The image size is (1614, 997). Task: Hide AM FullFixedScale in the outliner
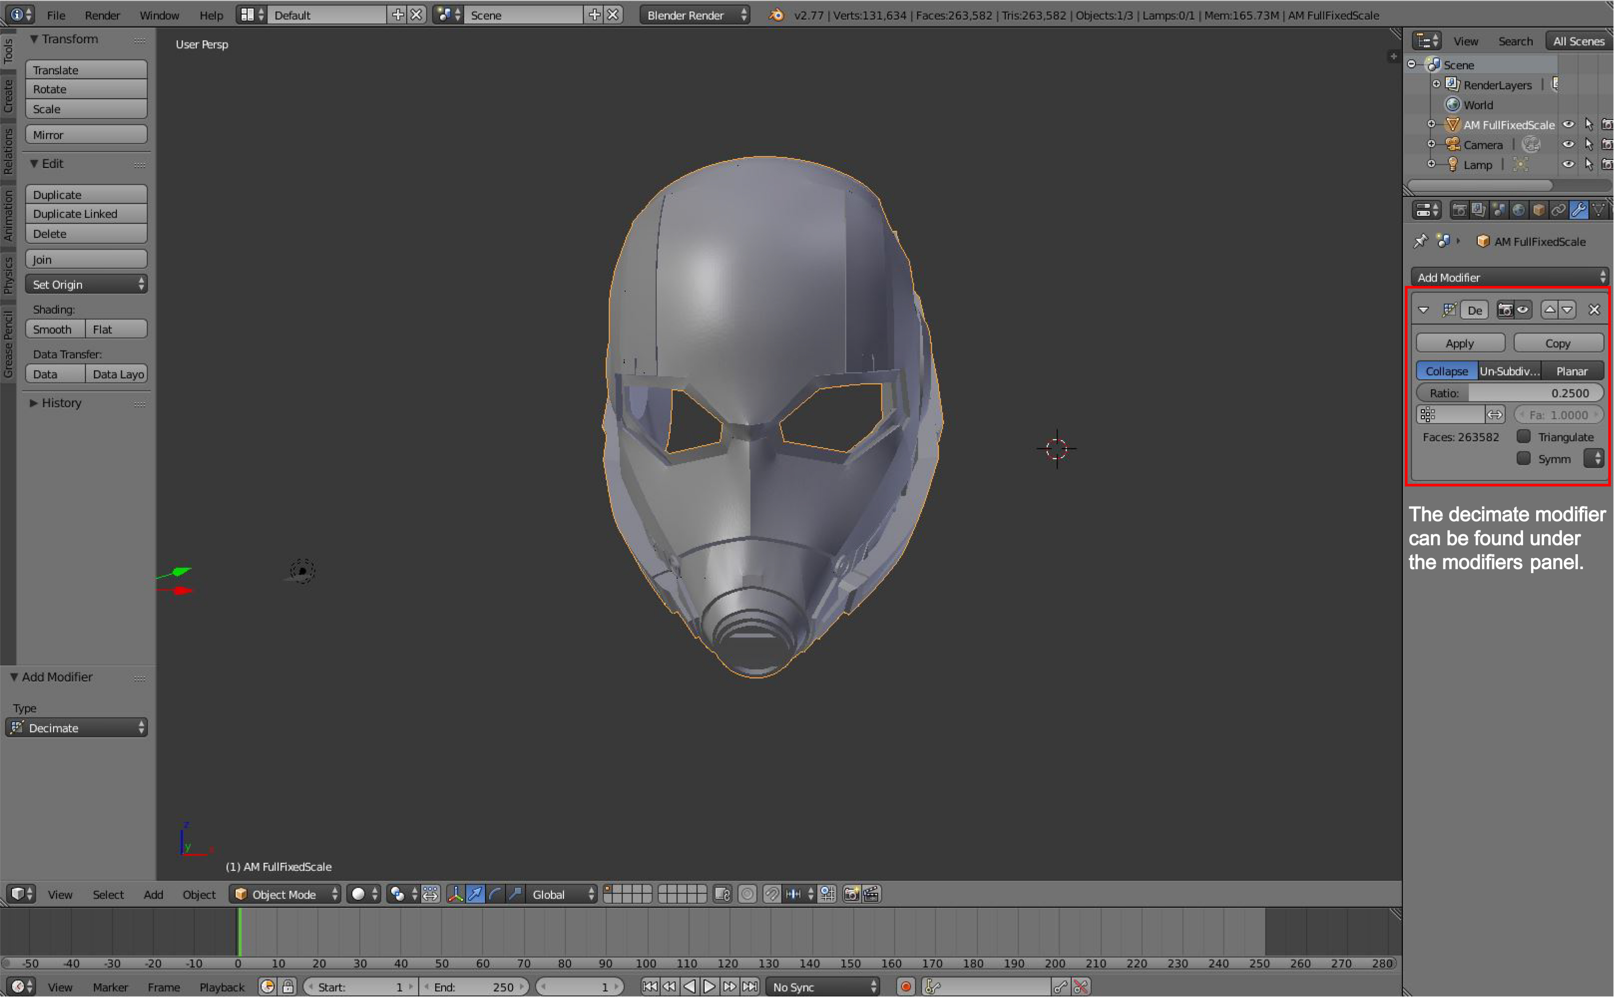coord(1568,125)
